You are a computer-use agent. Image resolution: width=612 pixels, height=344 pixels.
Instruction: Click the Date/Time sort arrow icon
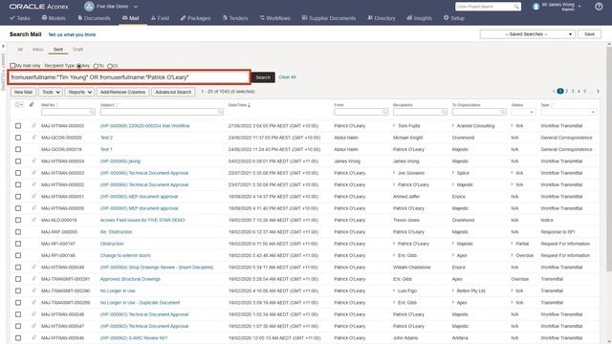point(249,105)
